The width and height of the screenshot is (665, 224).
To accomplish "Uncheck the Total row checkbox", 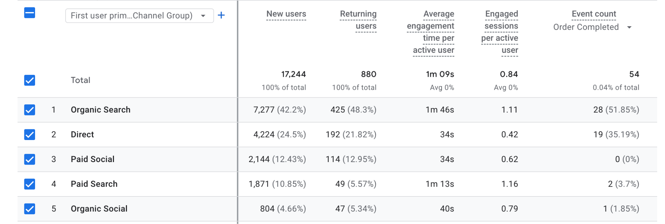I will pyautogui.click(x=30, y=80).
